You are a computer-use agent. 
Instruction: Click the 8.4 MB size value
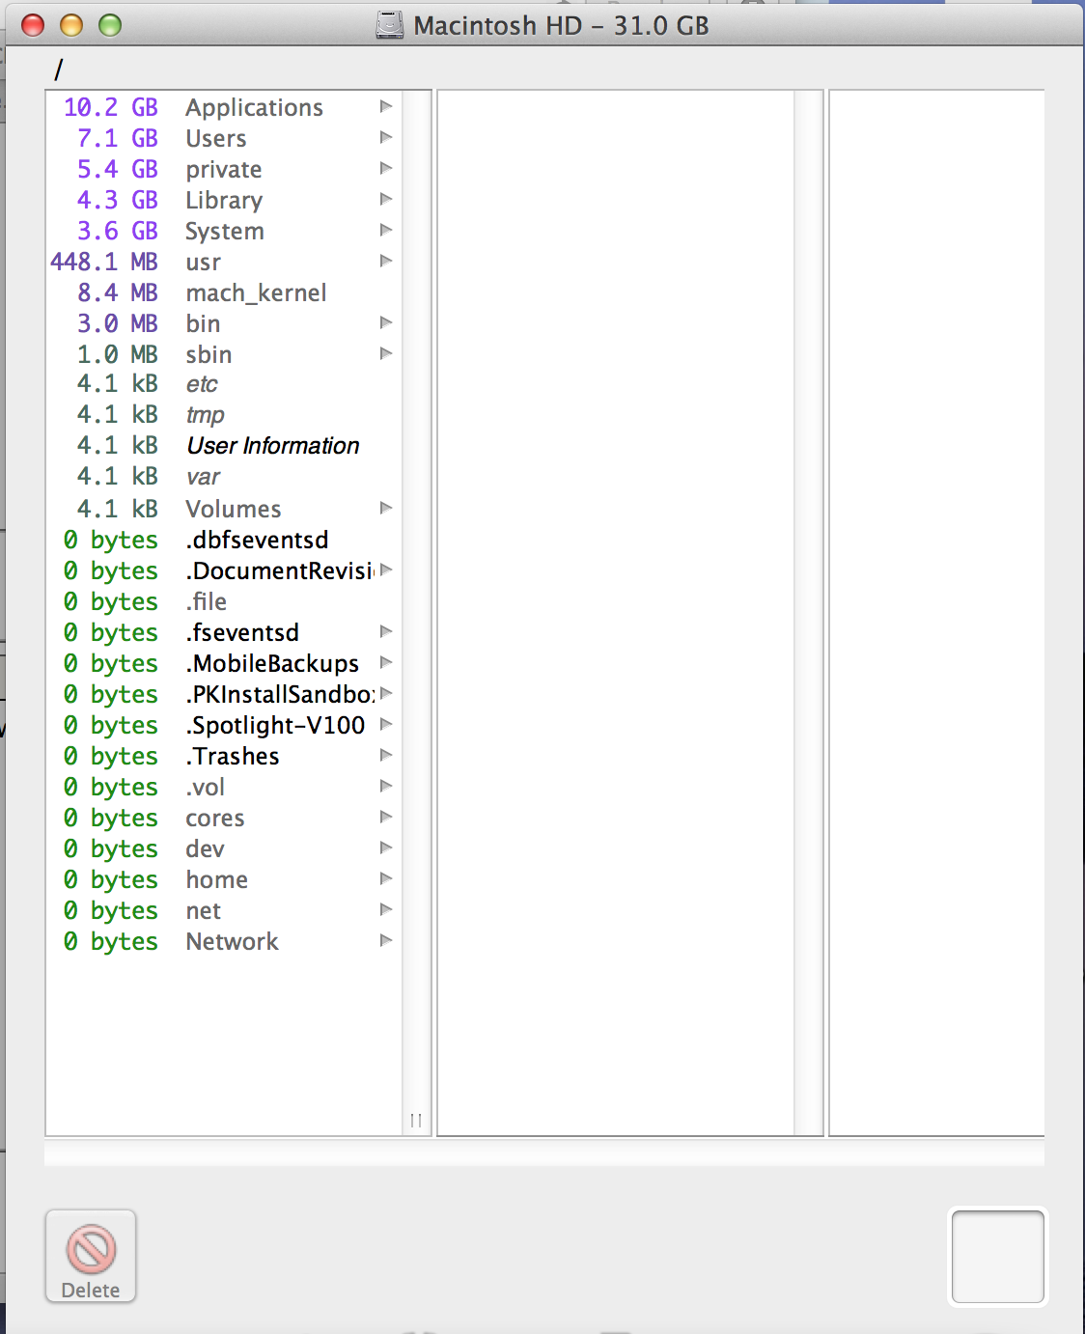coord(118,292)
